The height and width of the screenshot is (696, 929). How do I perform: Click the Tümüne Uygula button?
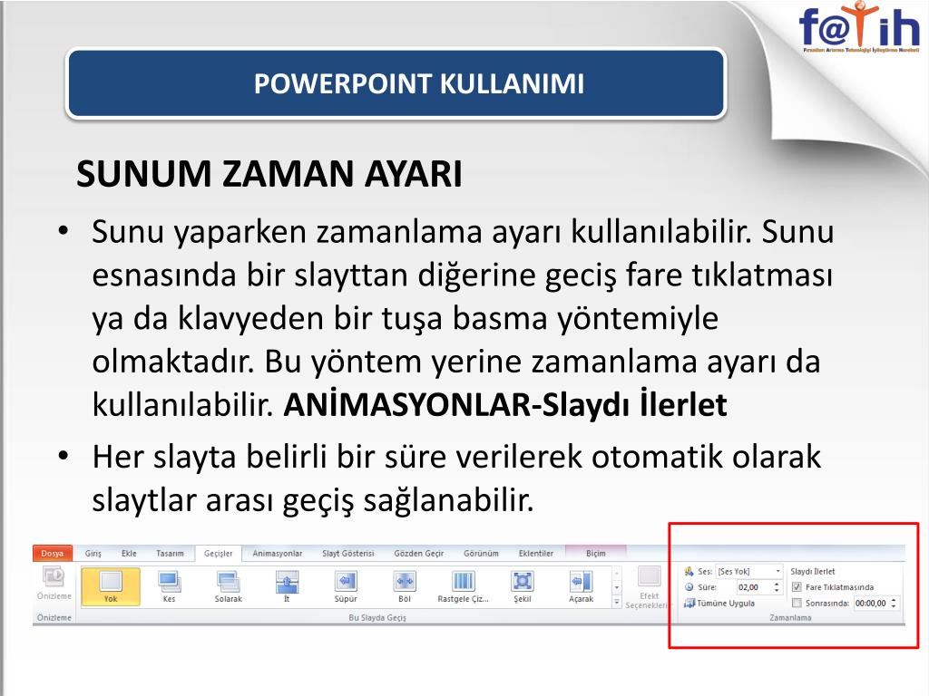click(719, 603)
